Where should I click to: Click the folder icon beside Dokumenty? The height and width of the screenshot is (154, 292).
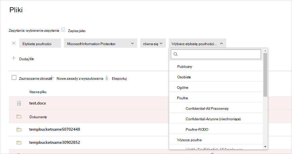click(x=19, y=116)
